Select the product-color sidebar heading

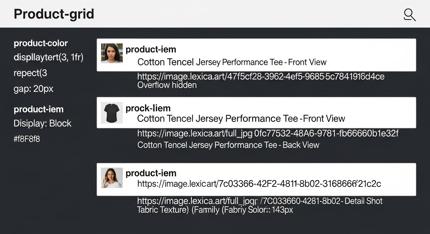tap(41, 43)
